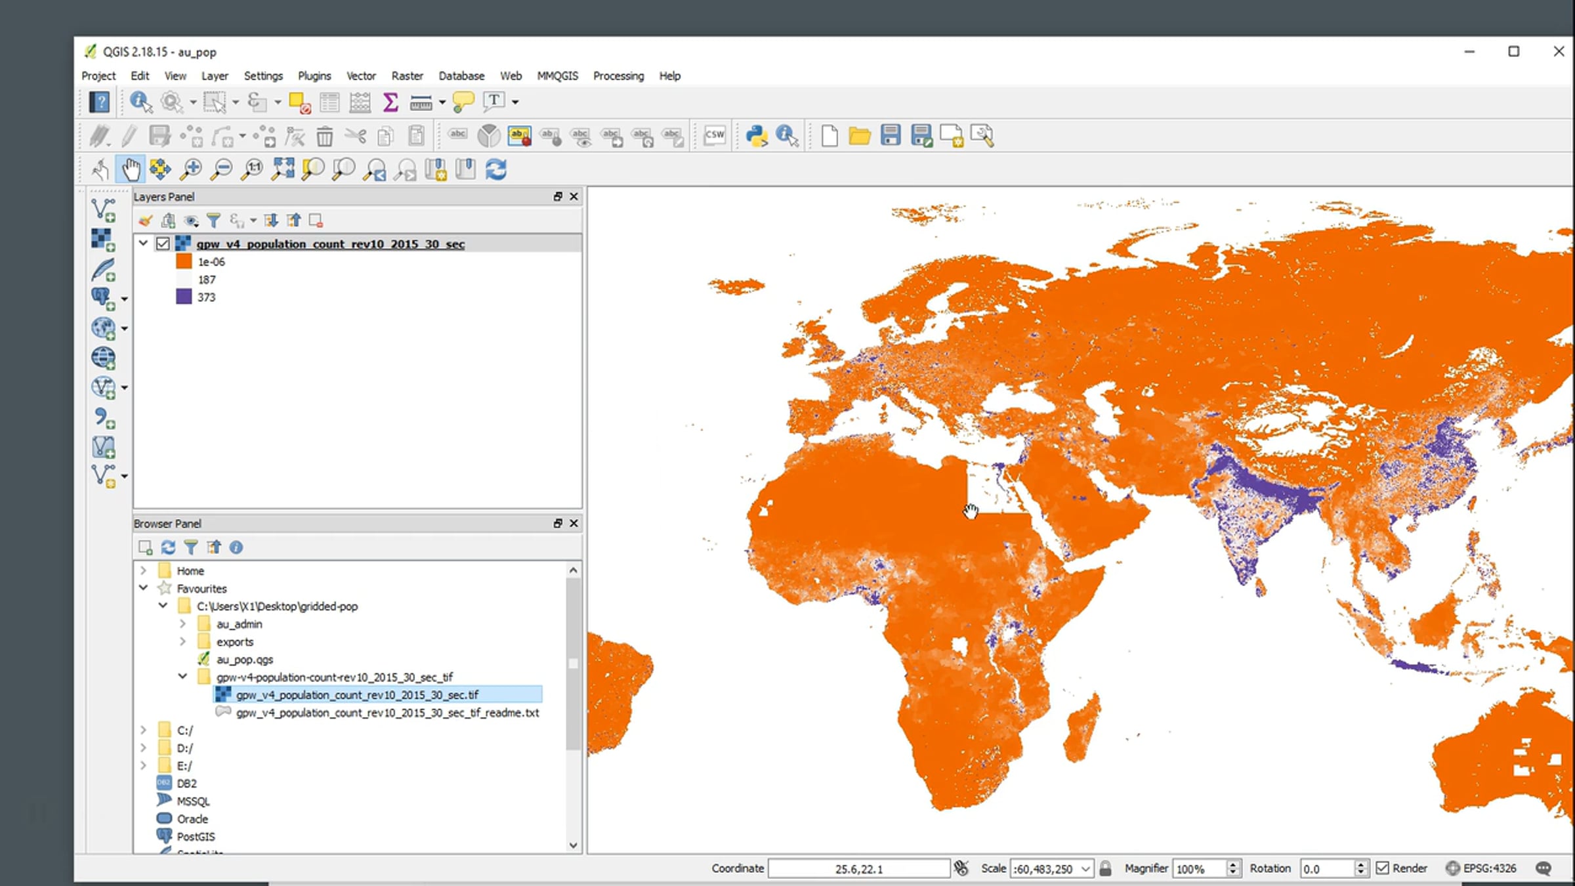Toggle the Render checkbox
The image size is (1575, 886).
tap(1383, 868)
